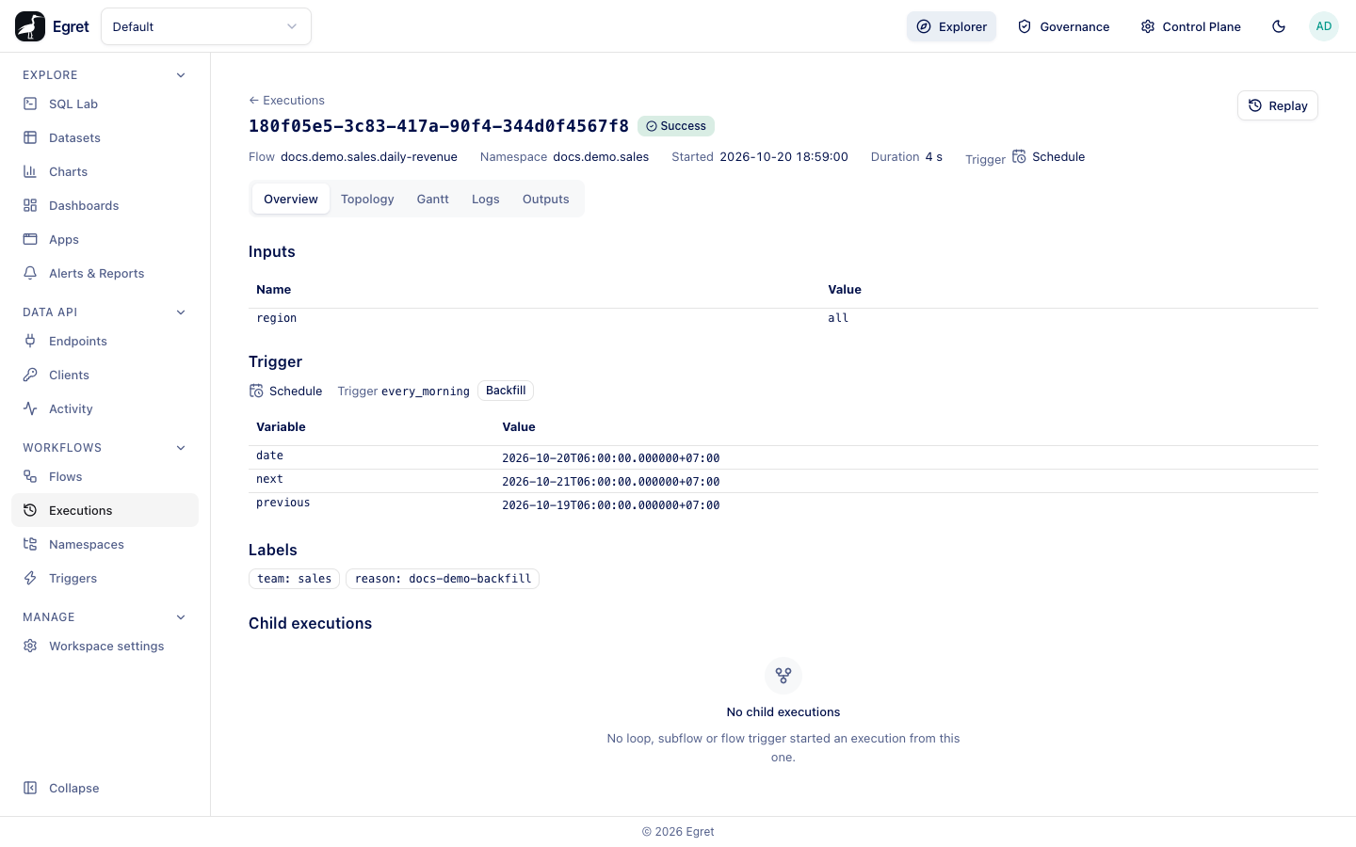Toggle dark mode moon icon

1279,26
